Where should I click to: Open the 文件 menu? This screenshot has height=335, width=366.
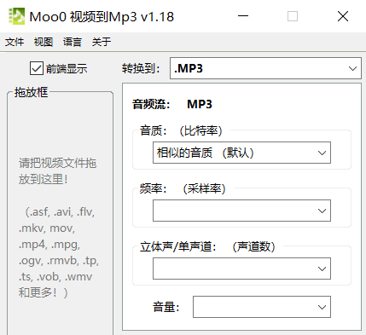point(15,42)
